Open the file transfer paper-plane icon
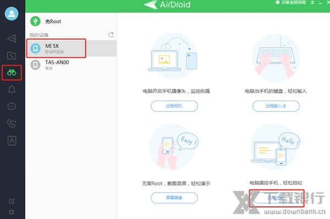Image resolution: width=330 pixels, height=219 pixels. pos(12,39)
